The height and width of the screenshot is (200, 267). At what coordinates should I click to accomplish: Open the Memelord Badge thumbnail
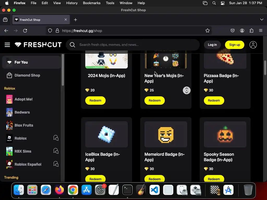[166, 134]
